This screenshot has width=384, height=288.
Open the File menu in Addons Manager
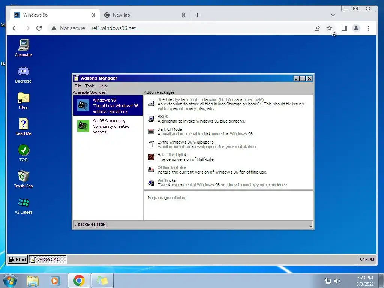coord(78,86)
